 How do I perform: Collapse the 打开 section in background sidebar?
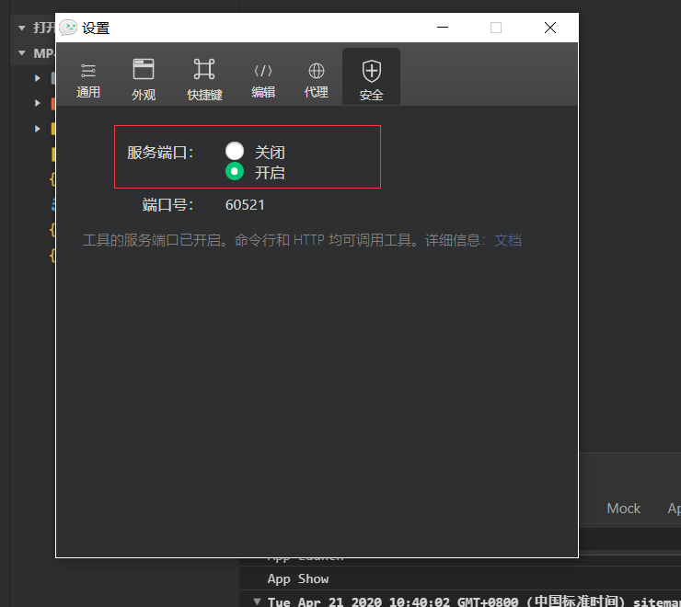[22, 28]
